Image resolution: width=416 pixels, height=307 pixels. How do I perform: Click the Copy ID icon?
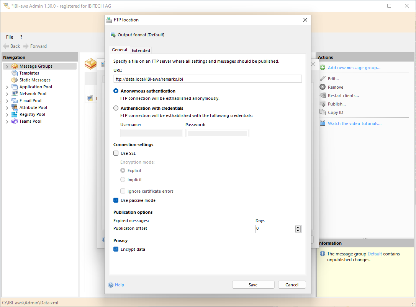(323, 112)
